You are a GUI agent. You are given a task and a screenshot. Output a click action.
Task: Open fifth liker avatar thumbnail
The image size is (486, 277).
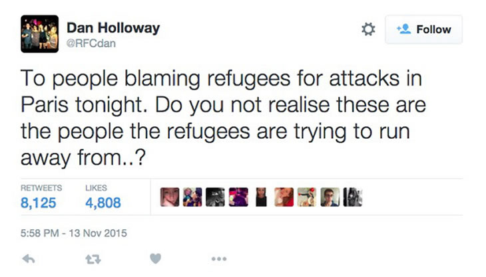tap(261, 197)
